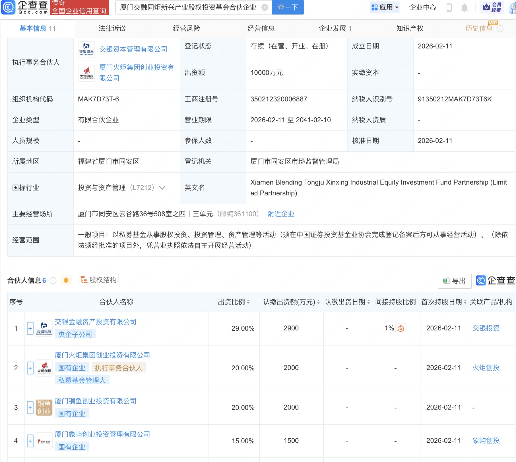
Task: Switch to the 知识产权 tab
Action: [x=410, y=28]
